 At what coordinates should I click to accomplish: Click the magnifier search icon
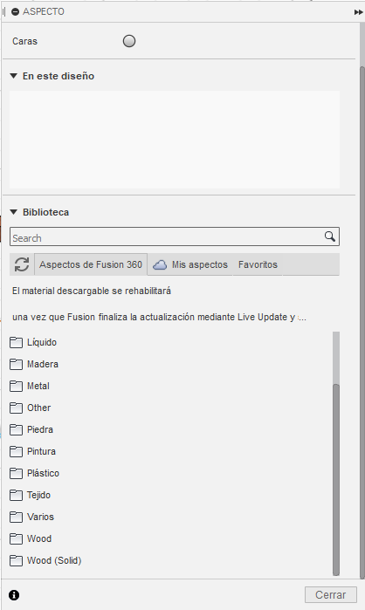[329, 236]
